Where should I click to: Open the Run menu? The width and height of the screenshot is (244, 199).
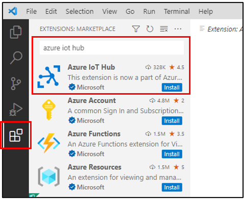149,12
